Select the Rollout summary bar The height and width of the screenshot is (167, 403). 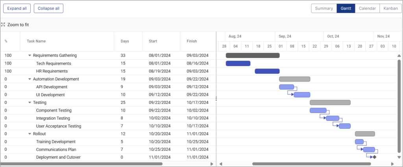(x=365, y=134)
